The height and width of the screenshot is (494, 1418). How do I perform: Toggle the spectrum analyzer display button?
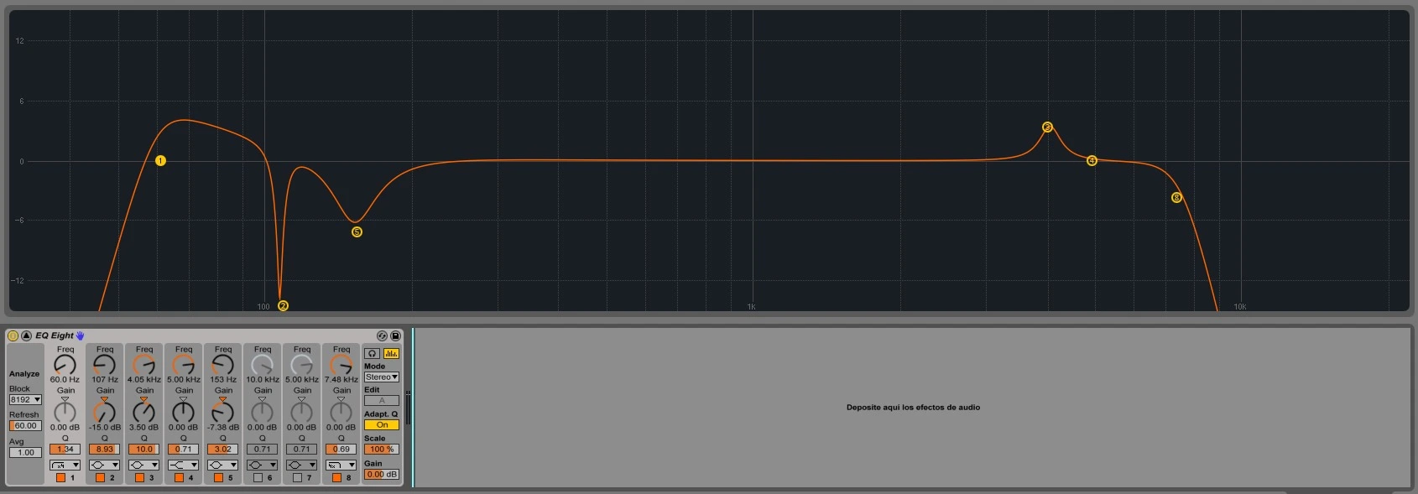tap(391, 354)
